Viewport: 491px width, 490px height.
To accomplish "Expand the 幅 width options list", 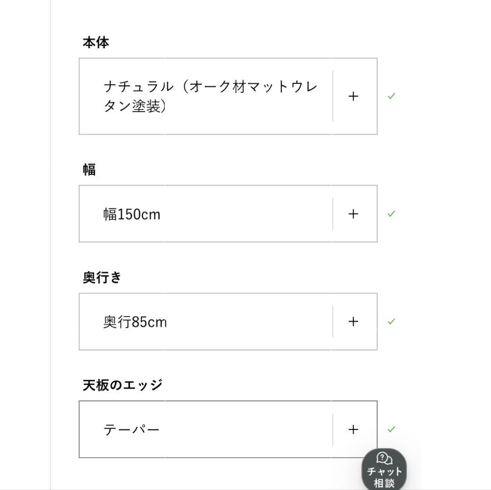I will [x=353, y=214].
